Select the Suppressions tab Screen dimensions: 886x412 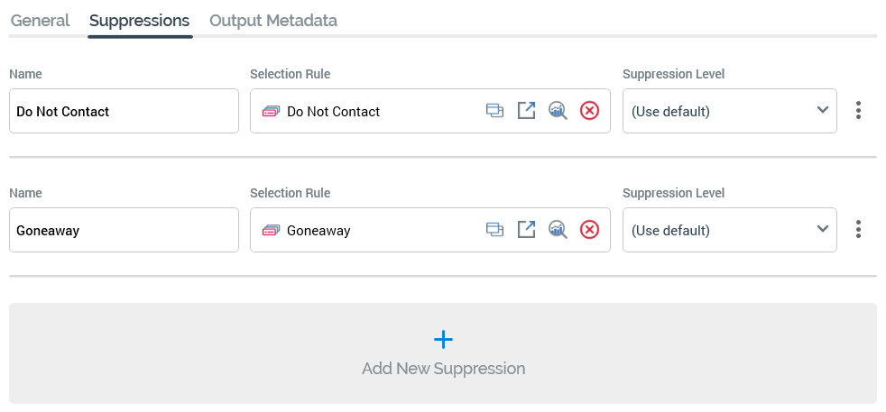140,20
